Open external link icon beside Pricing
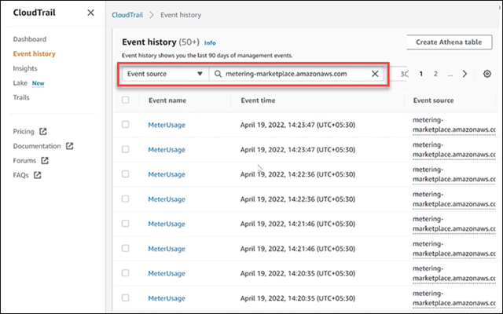Image resolution: width=503 pixels, height=314 pixels. pos(43,131)
